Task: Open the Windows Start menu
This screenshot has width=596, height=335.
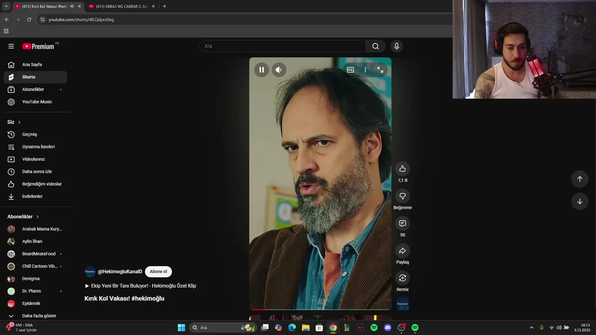Action: [181, 328]
